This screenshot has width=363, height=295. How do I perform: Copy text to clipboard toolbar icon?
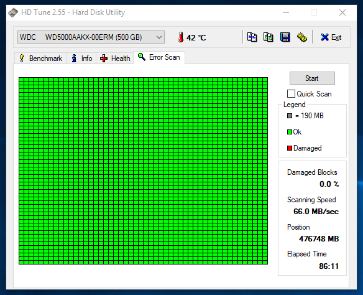click(x=252, y=37)
